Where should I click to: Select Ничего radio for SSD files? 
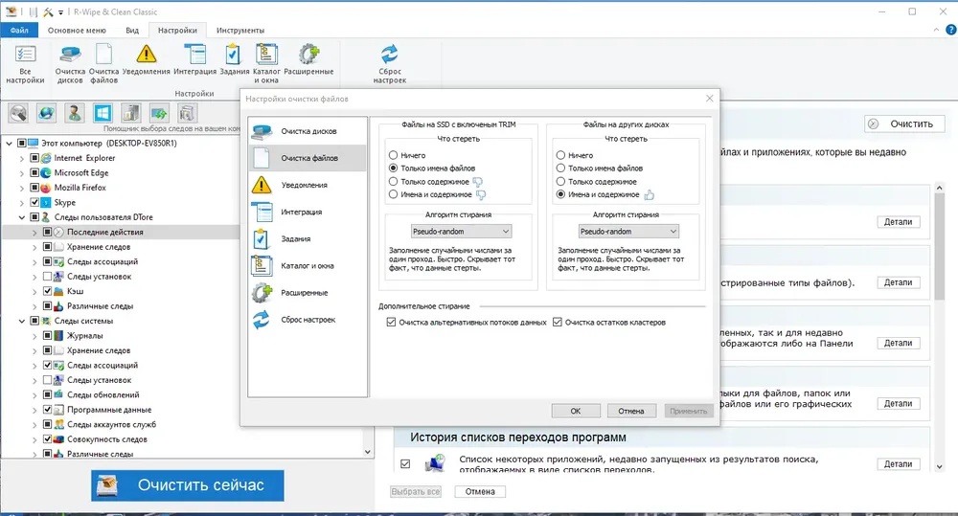[394, 155]
